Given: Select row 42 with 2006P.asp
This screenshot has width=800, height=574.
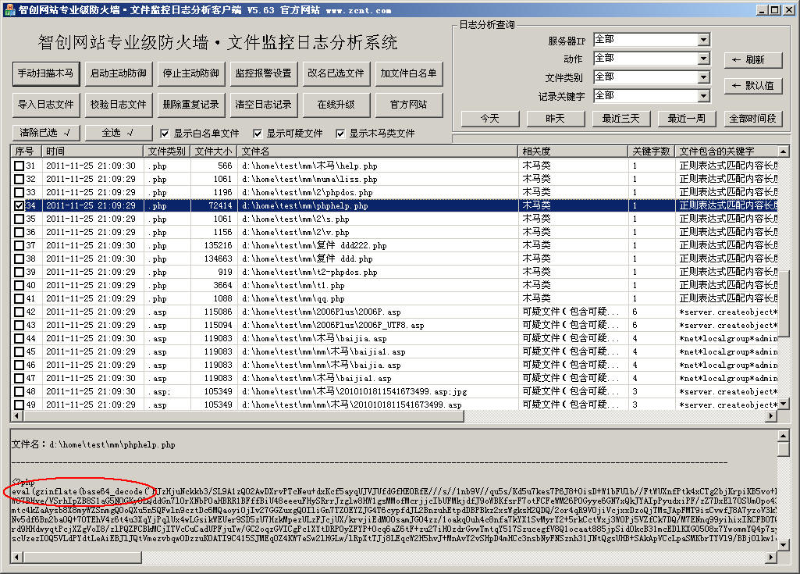Looking at the screenshot, I should [x=312, y=312].
